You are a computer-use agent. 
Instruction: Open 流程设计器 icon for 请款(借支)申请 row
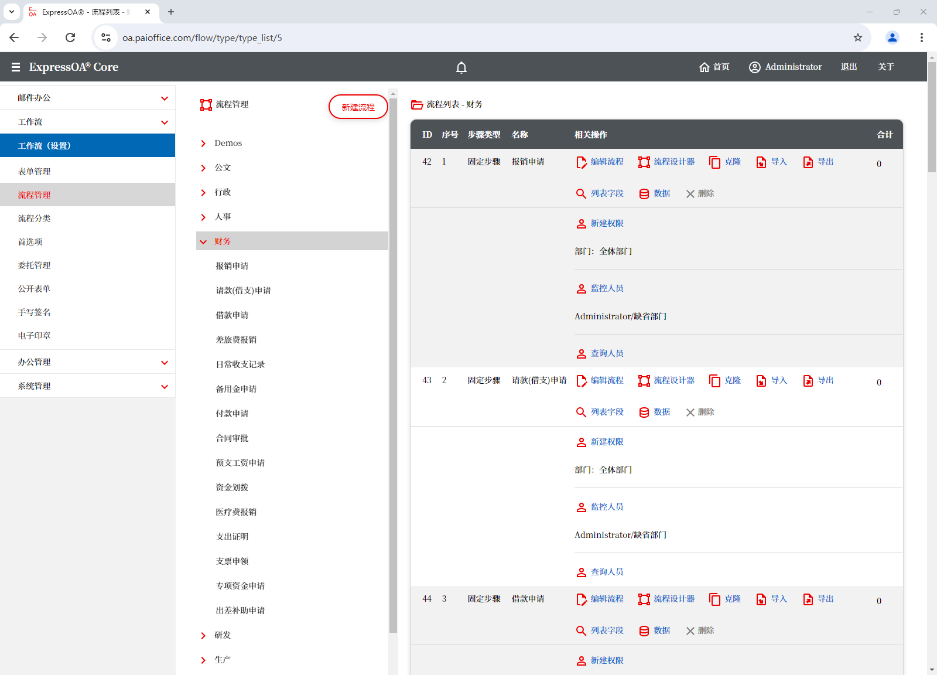coord(644,381)
